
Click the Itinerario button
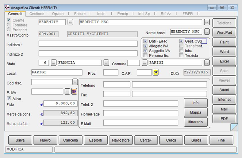(x=196, y=122)
